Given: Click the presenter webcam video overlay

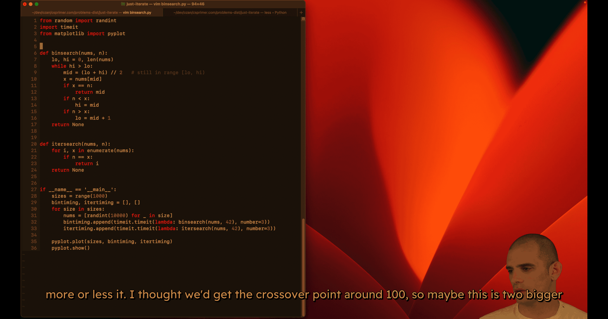Looking at the screenshot, I should pyautogui.click(x=533, y=276).
